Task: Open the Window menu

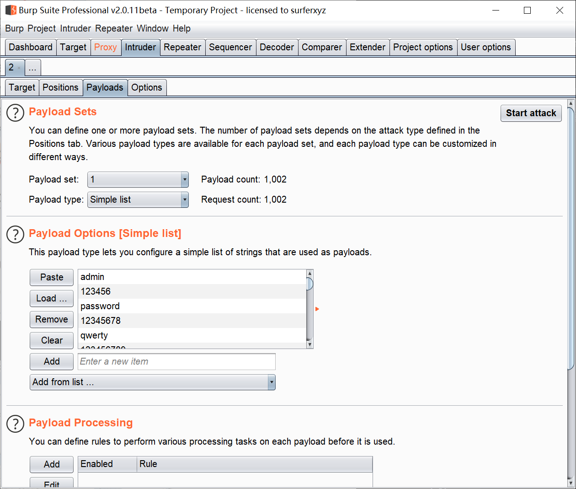Action: pyautogui.click(x=153, y=28)
